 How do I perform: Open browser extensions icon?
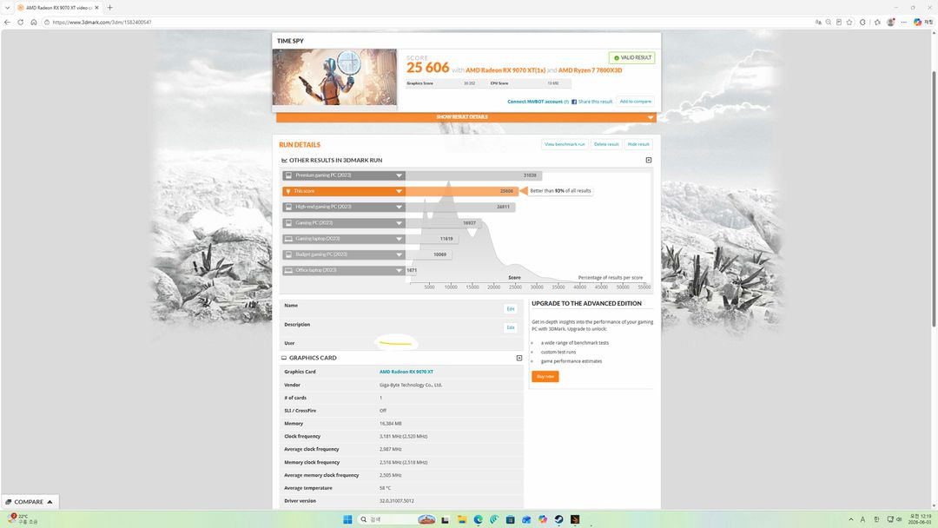(862, 22)
